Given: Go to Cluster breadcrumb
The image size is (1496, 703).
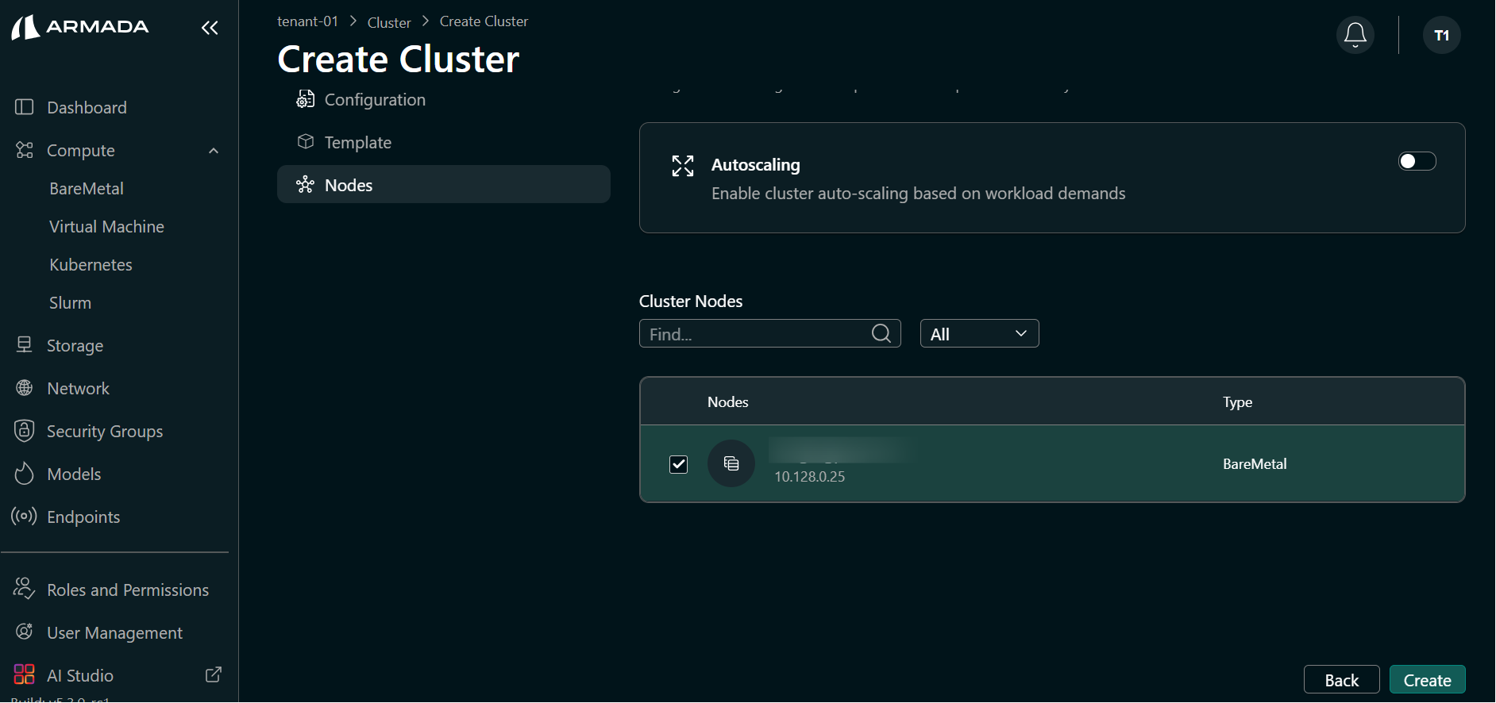Looking at the screenshot, I should coord(389,22).
